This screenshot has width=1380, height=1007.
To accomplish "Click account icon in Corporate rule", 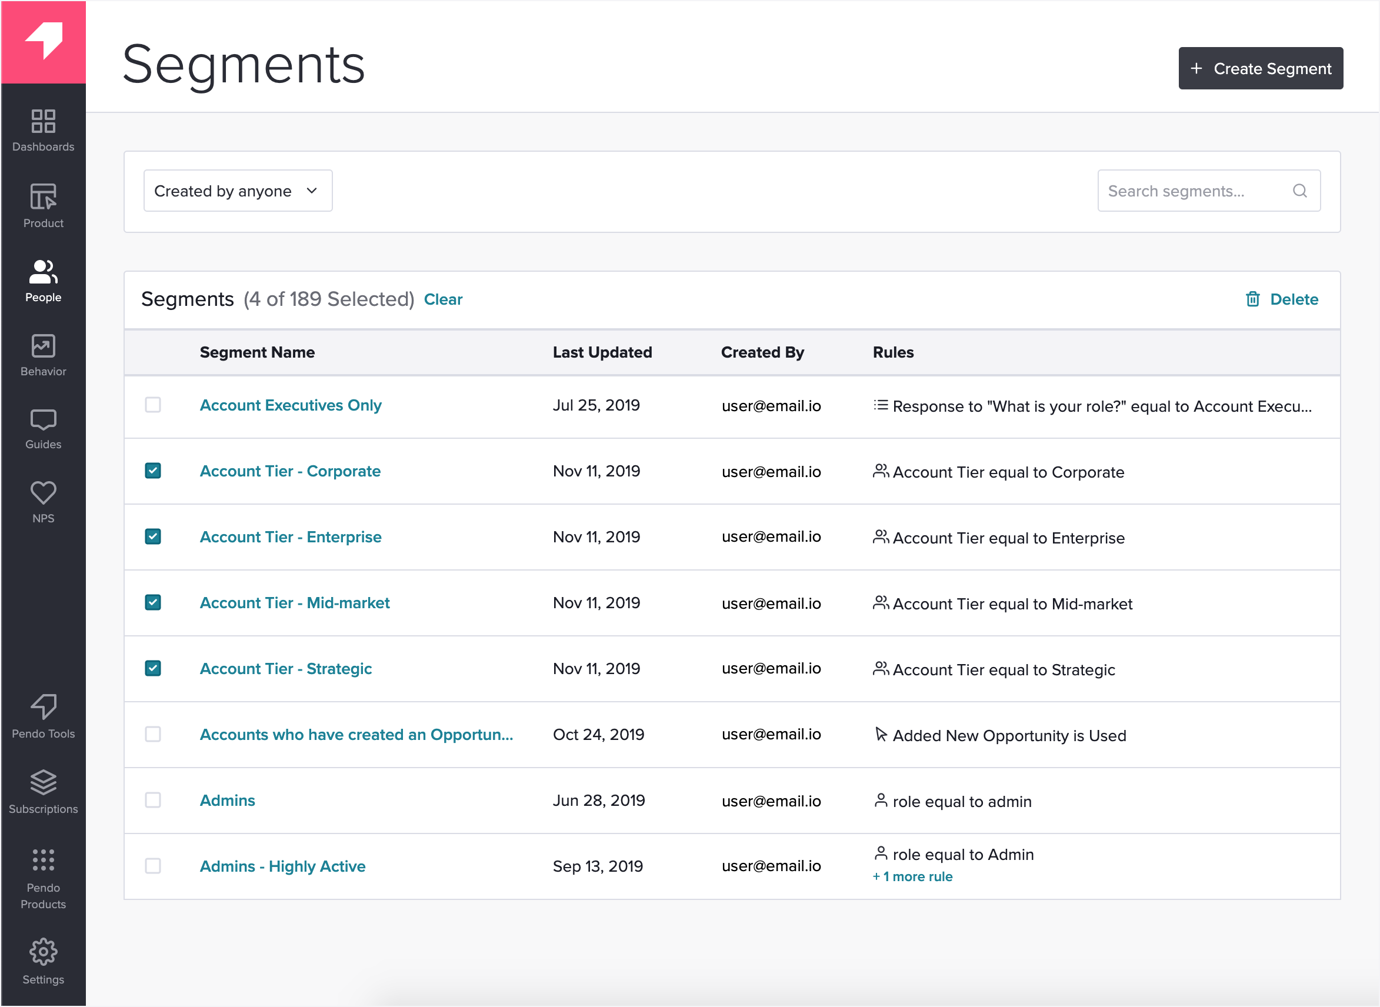I will 881,471.
